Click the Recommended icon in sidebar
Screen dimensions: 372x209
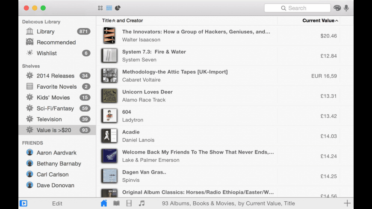point(30,42)
